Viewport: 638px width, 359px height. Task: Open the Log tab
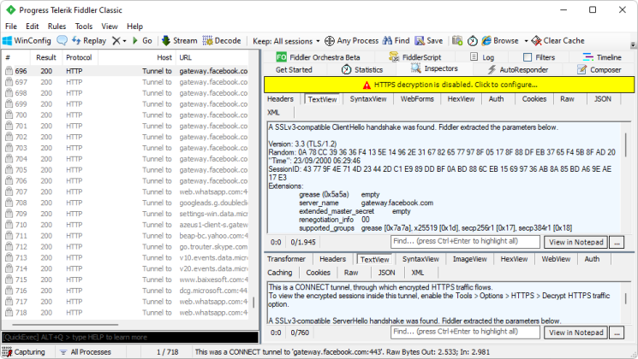(482, 57)
